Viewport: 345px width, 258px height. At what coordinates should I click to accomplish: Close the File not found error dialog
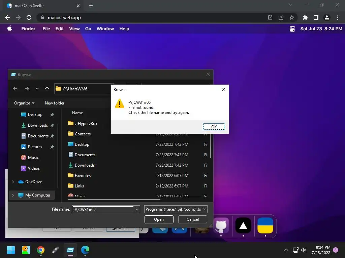tap(224, 89)
